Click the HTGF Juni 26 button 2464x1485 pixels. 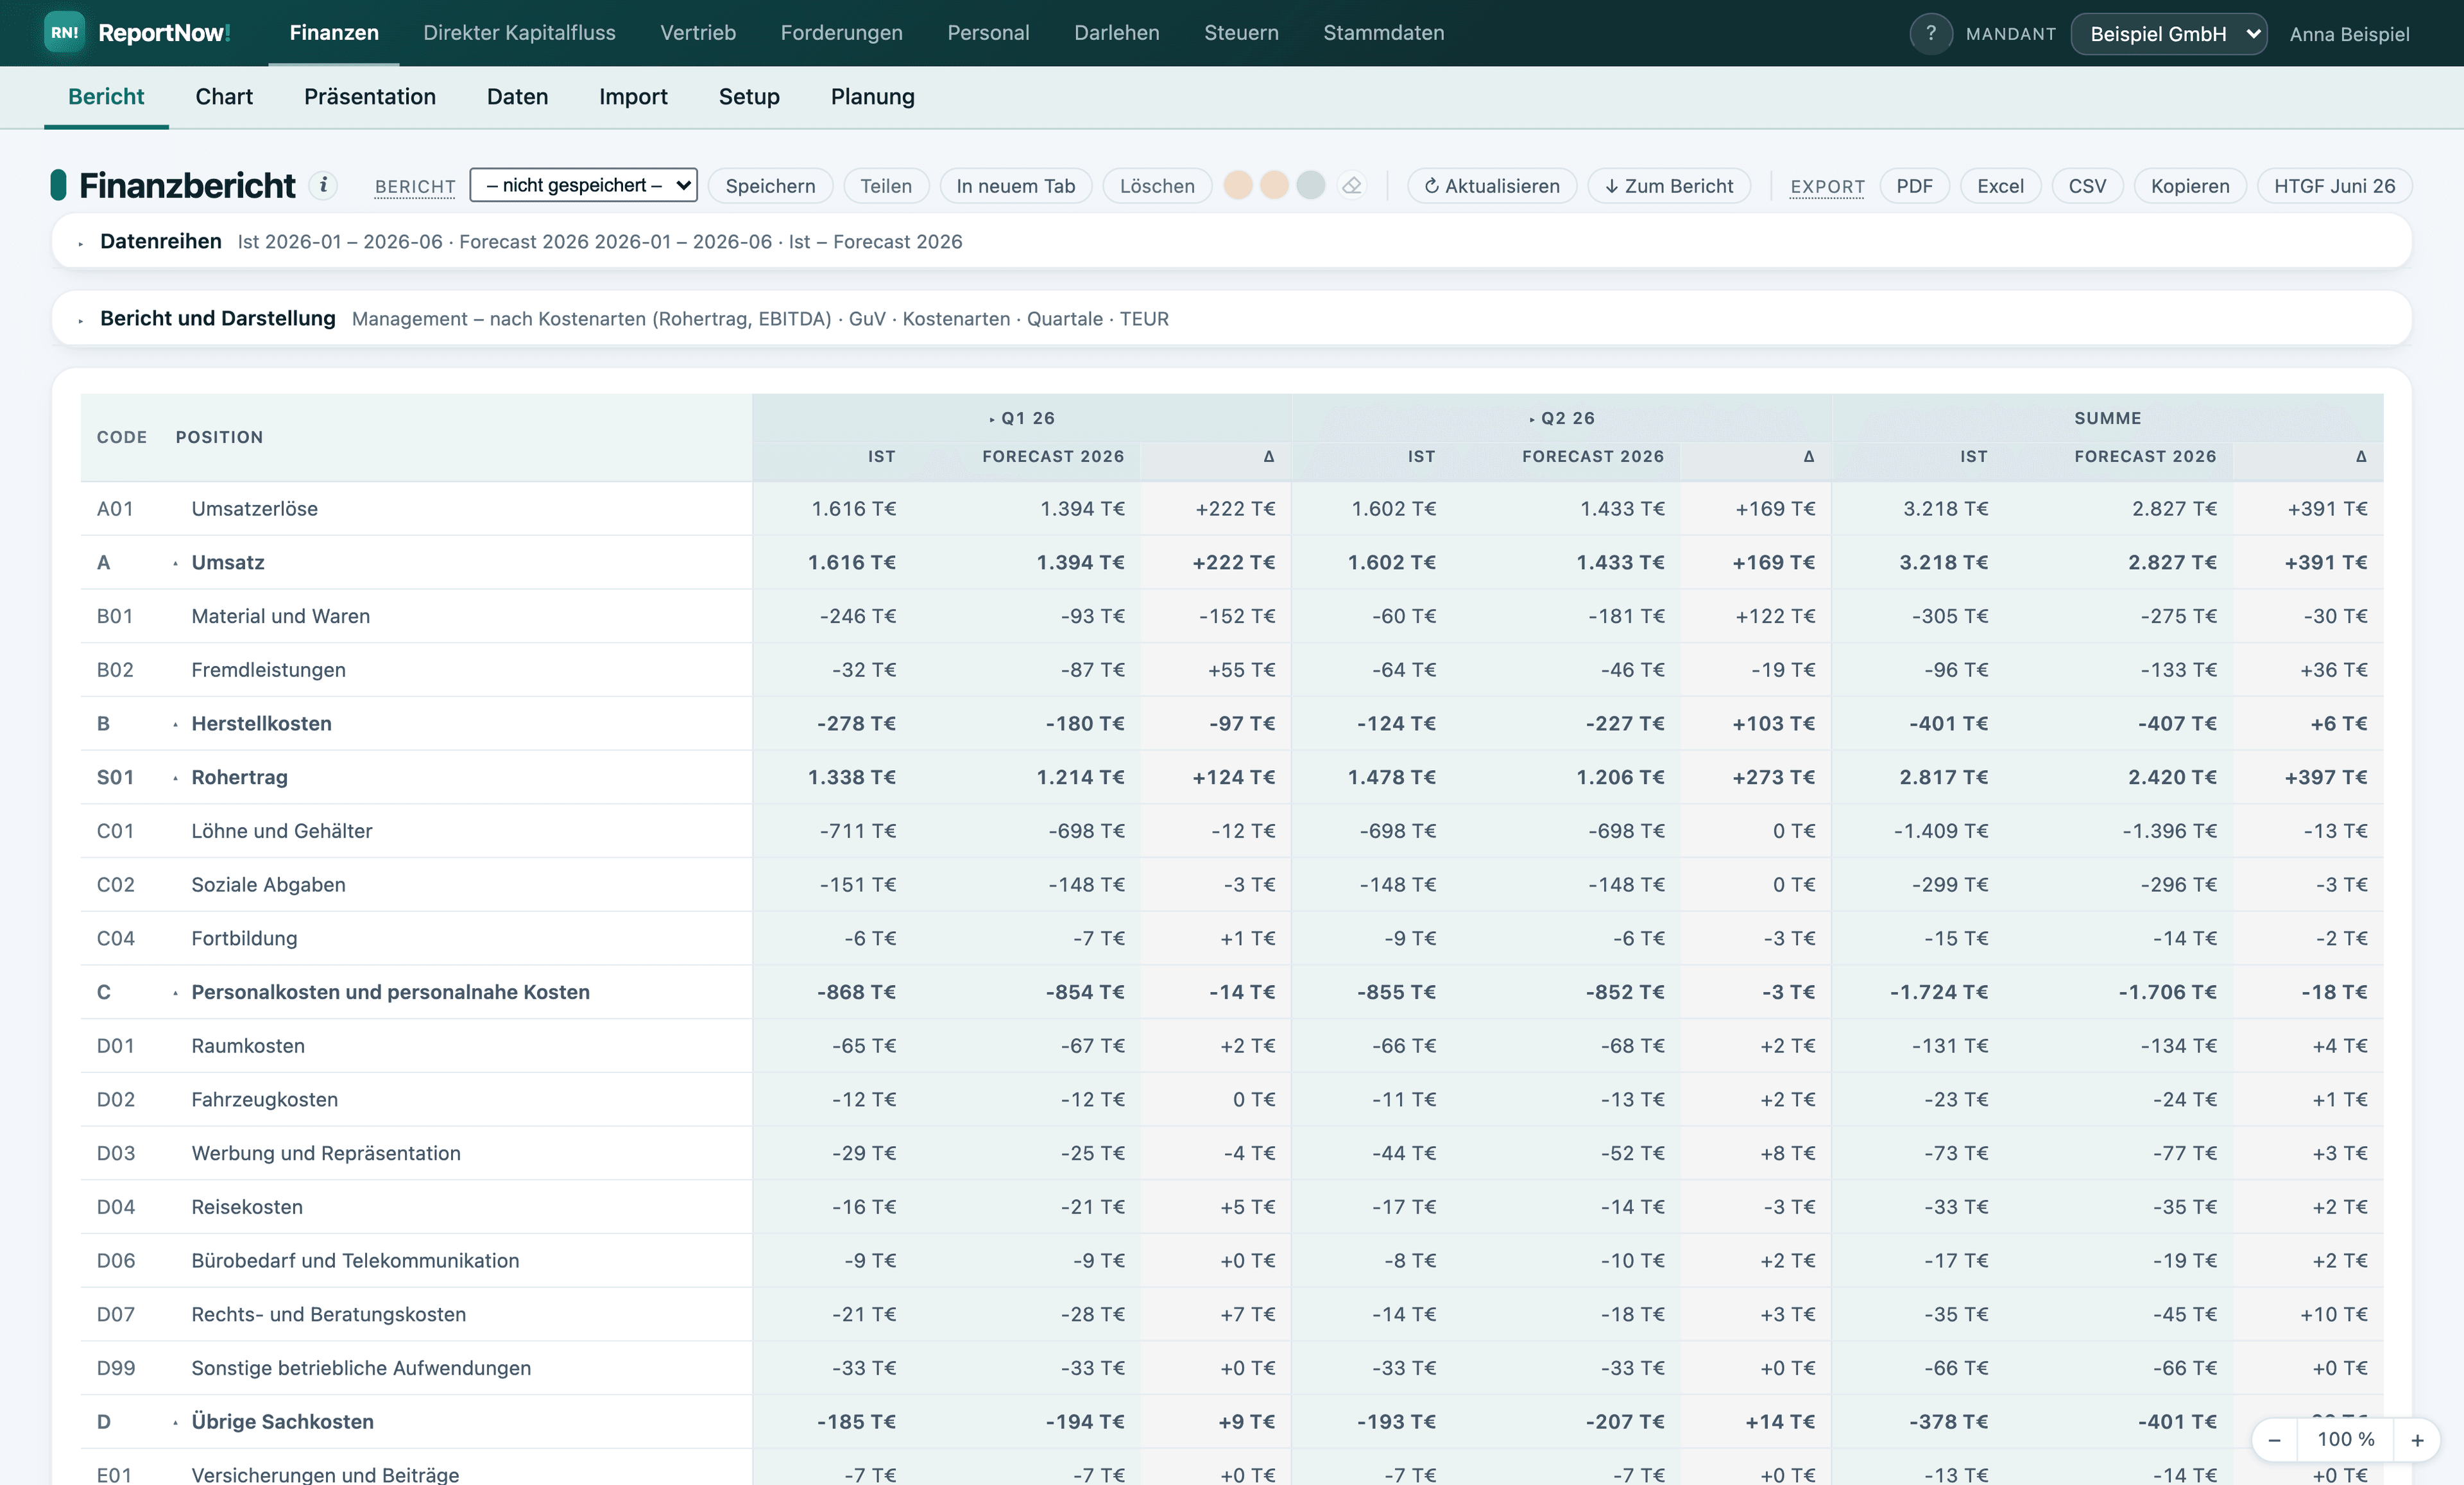[x=2334, y=186]
